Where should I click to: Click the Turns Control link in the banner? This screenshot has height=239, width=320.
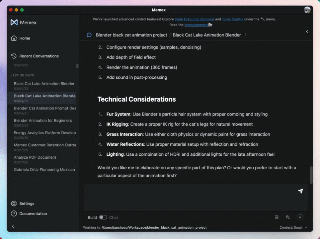click(233, 19)
